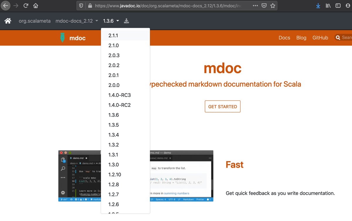The height and width of the screenshot is (221, 352).
Task: Open the GitHub link in the navbar
Action: click(320, 38)
